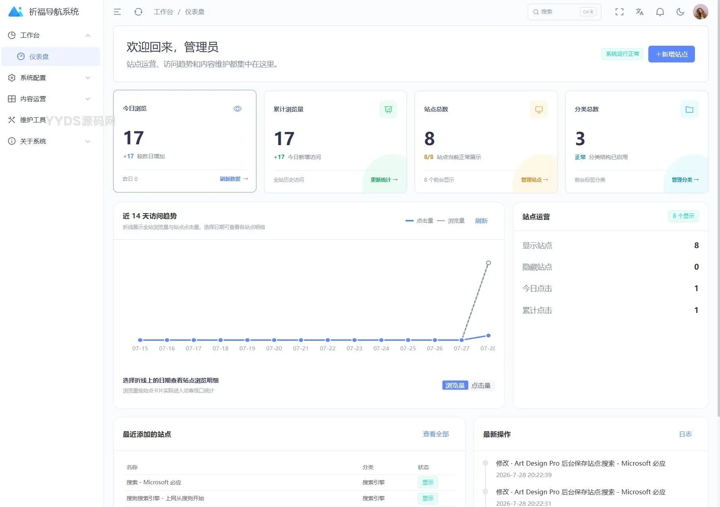Click 更新统计 on the 累计浏览量 card

[384, 180]
